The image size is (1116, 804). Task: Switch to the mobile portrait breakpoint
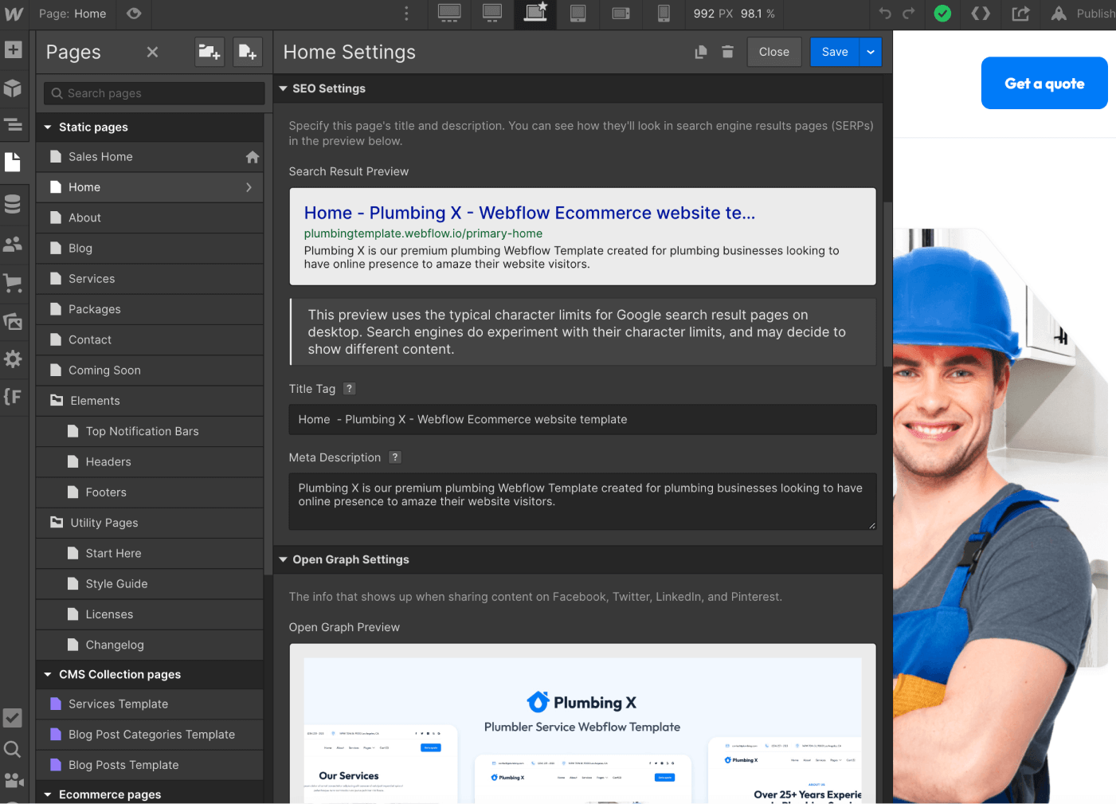[x=664, y=14]
